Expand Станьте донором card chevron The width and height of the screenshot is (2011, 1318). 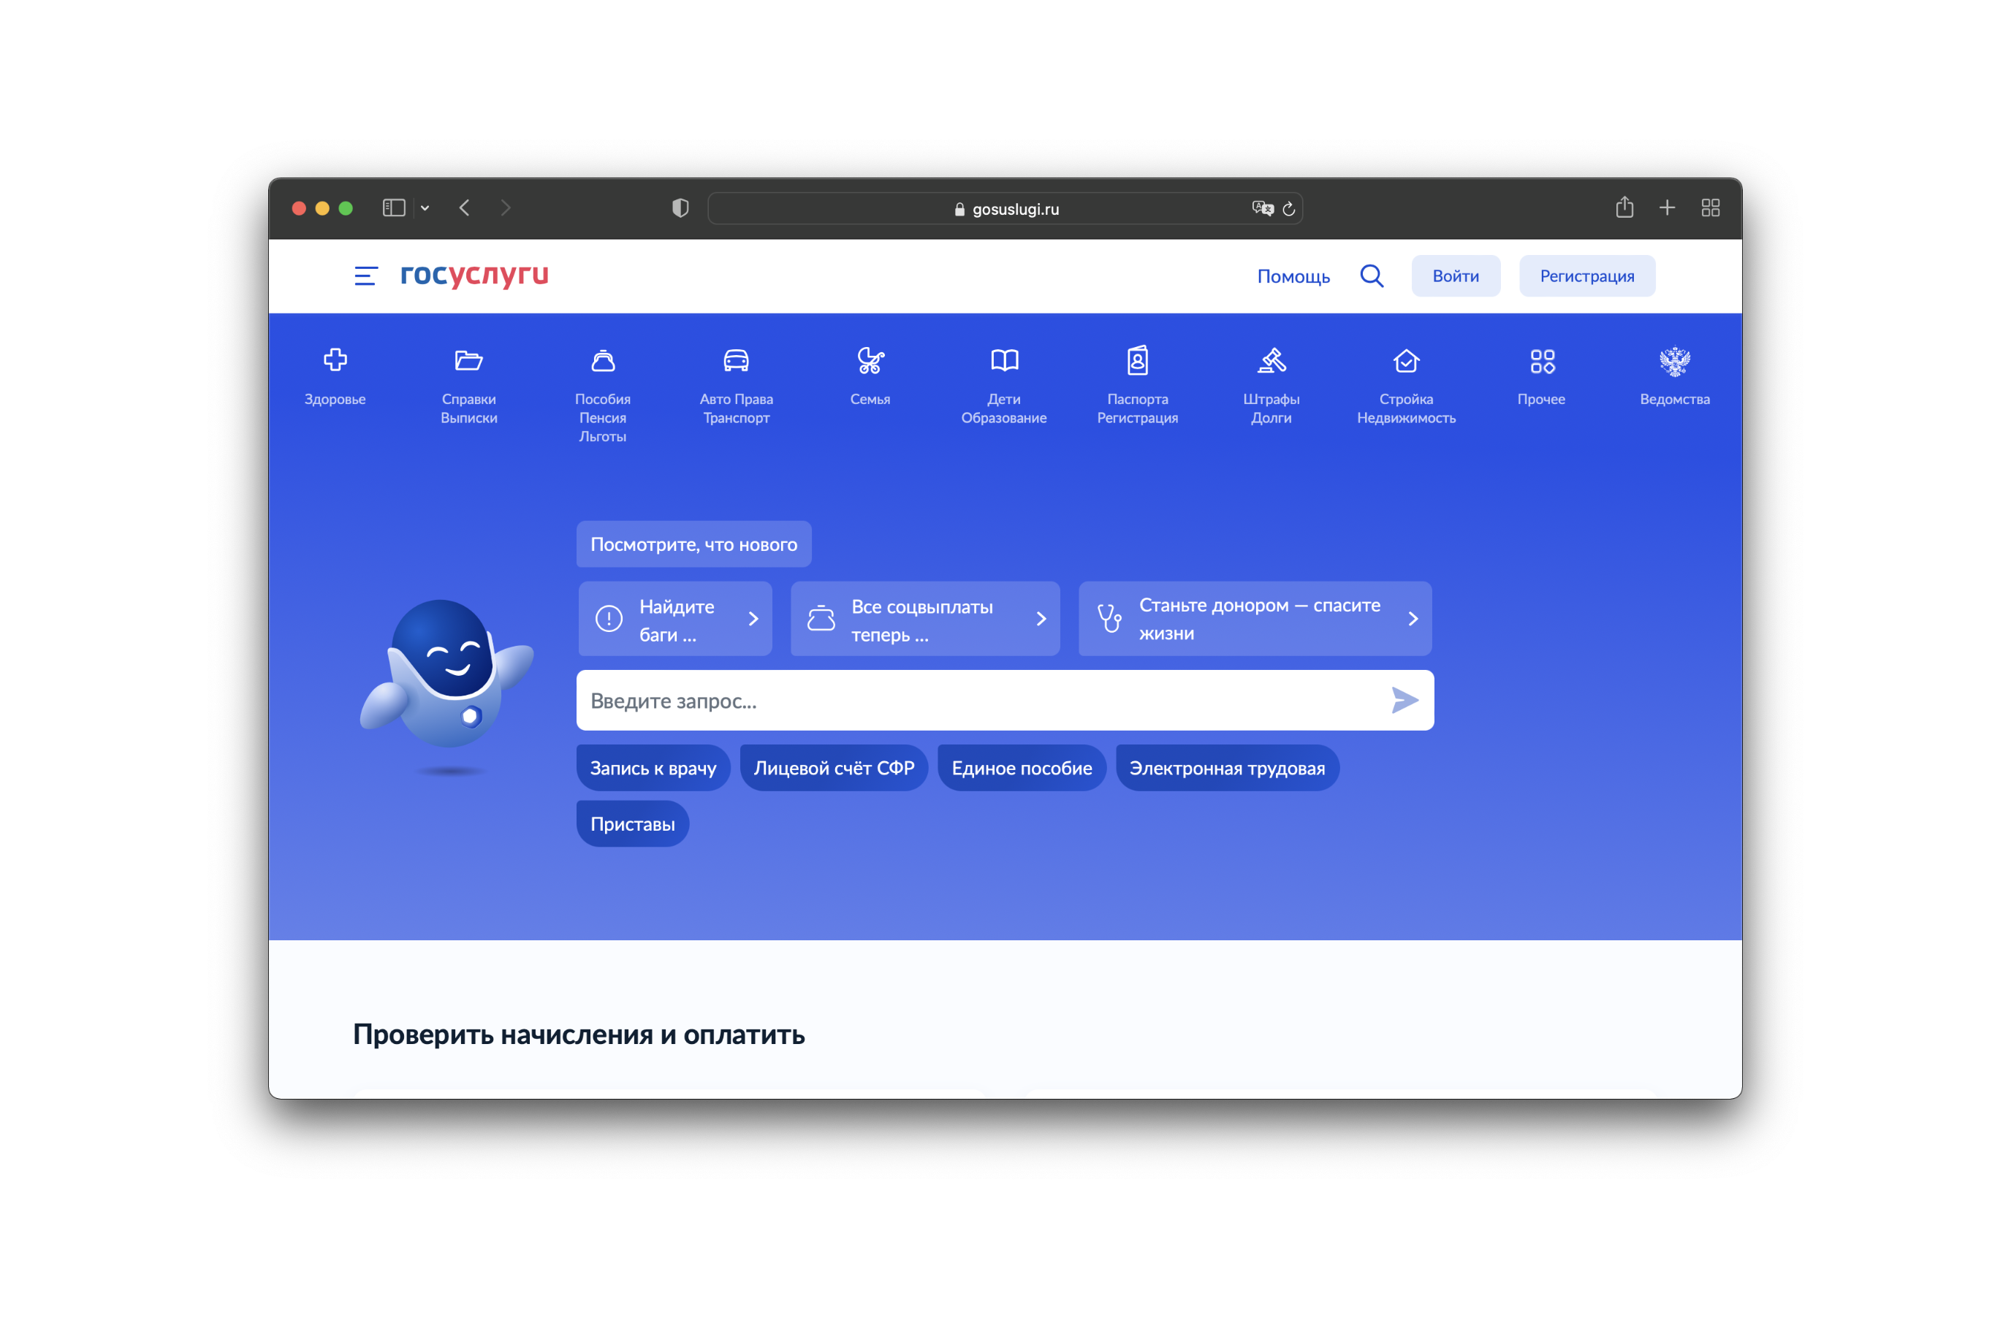coord(1412,620)
